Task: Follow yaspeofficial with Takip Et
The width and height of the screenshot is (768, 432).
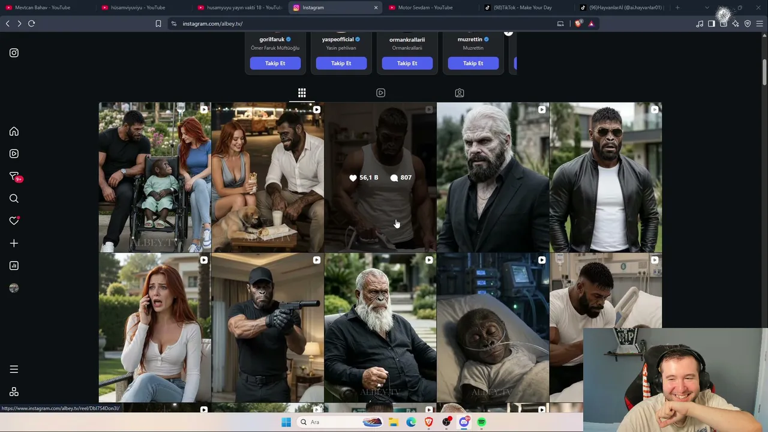Action: pos(341,63)
